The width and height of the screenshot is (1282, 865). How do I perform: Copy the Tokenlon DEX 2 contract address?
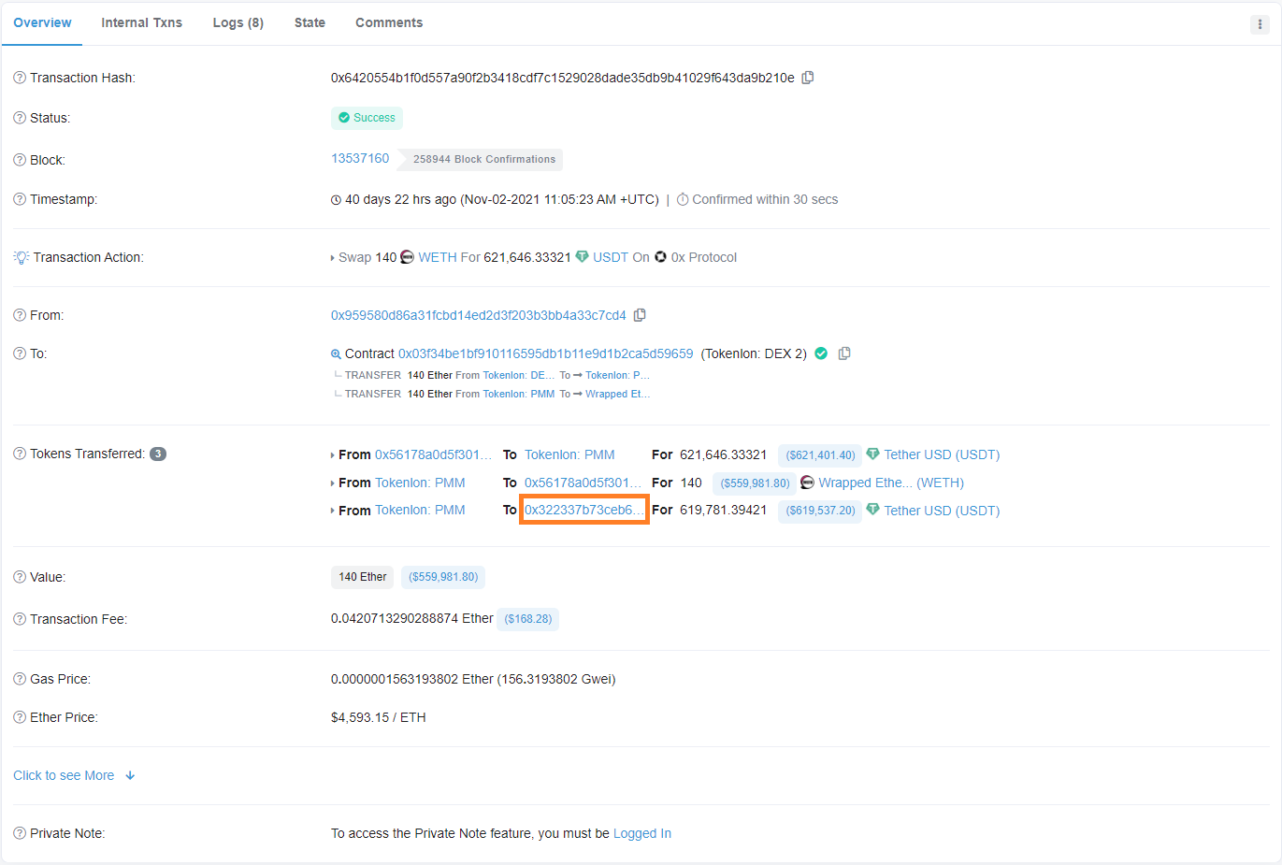pyautogui.click(x=844, y=353)
